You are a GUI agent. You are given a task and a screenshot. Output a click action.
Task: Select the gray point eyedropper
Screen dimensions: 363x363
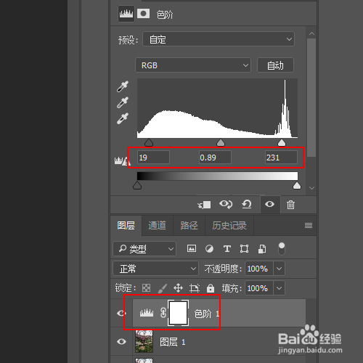point(123,102)
